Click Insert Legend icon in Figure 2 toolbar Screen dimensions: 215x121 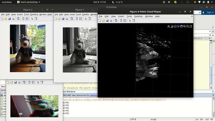(27, 19)
